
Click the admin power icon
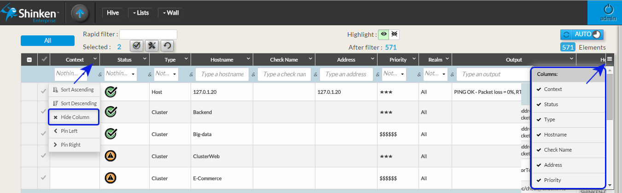point(609,10)
